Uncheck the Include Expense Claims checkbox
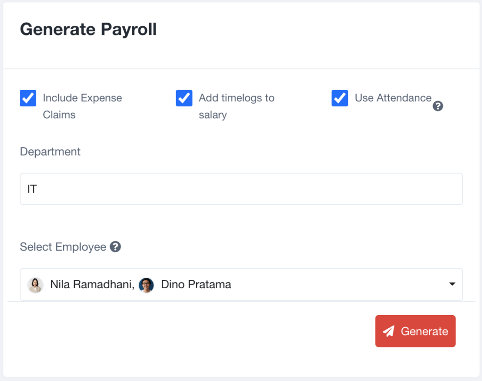482x381 pixels. (28, 98)
